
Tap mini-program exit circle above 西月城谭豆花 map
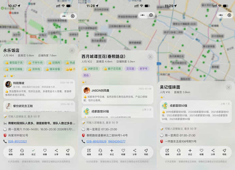coord(151,15)
